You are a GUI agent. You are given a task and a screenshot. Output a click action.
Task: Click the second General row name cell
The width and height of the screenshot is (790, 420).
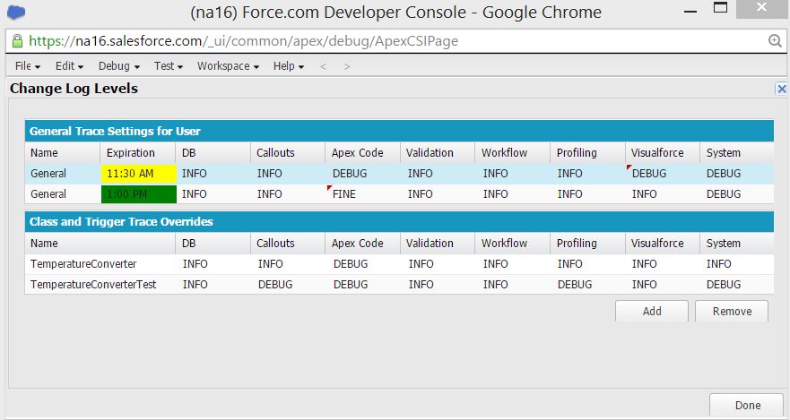(x=63, y=194)
